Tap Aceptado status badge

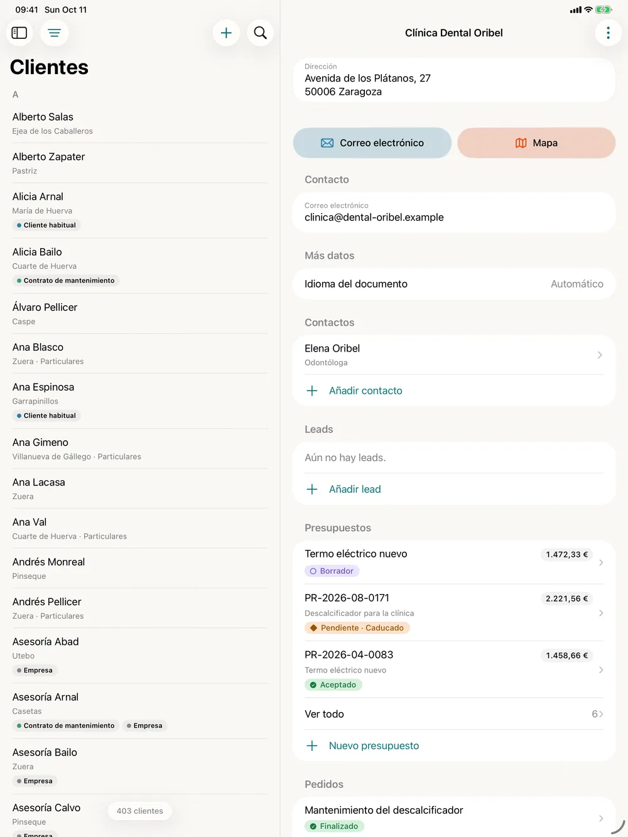coord(333,685)
